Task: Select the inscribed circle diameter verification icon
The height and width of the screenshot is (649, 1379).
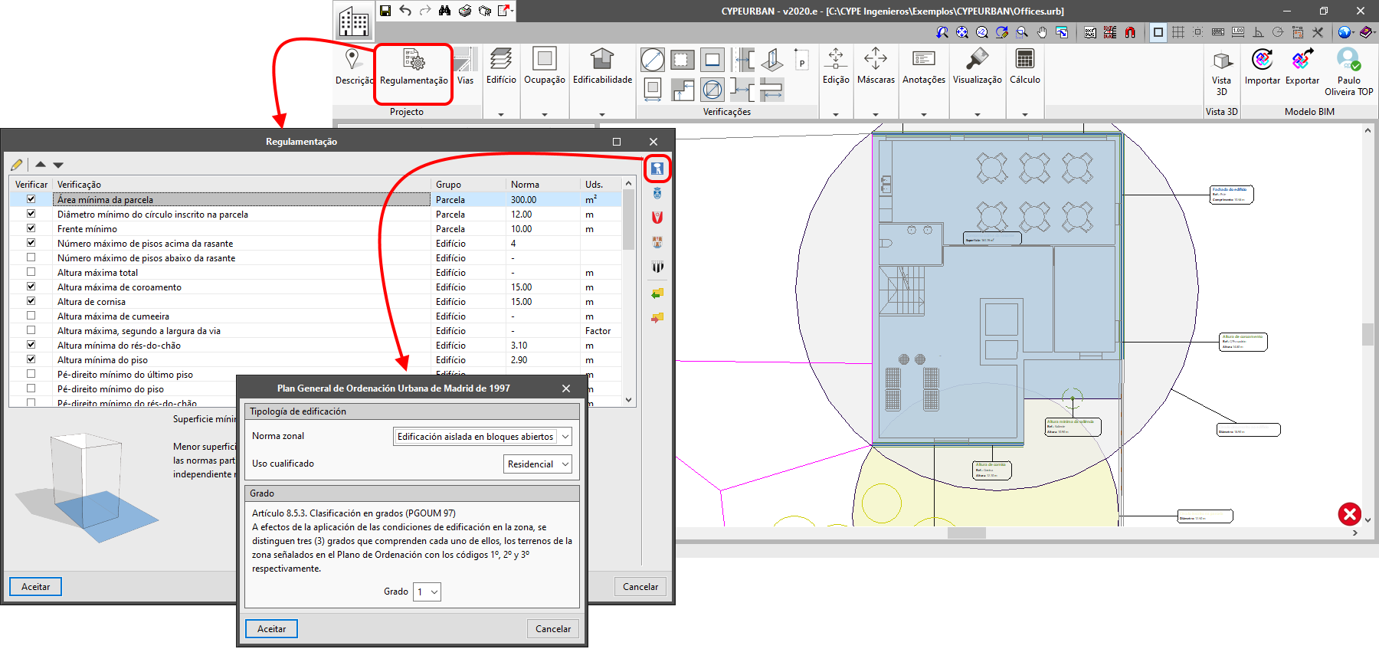Action: (653, 60)
